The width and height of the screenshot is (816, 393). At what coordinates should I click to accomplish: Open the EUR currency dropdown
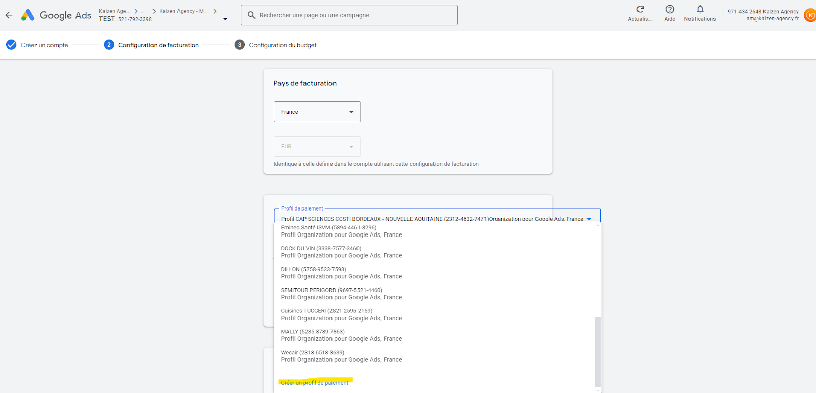click(317, 146)
